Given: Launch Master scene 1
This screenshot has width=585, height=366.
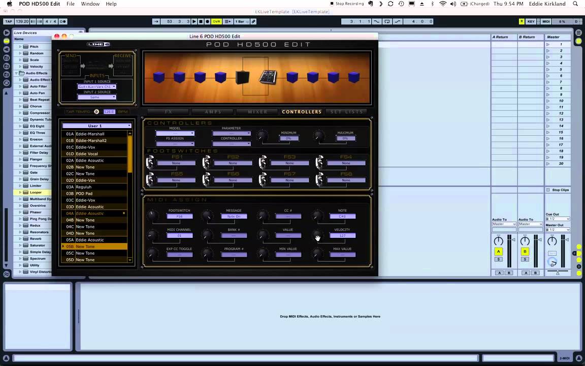Looking at the screenshot, I should [x=548, y=44].
